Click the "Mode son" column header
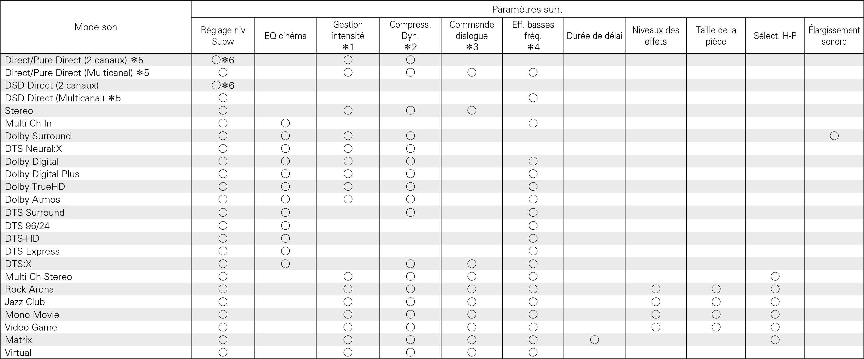The image size is (864, 359). pos(96,27)
